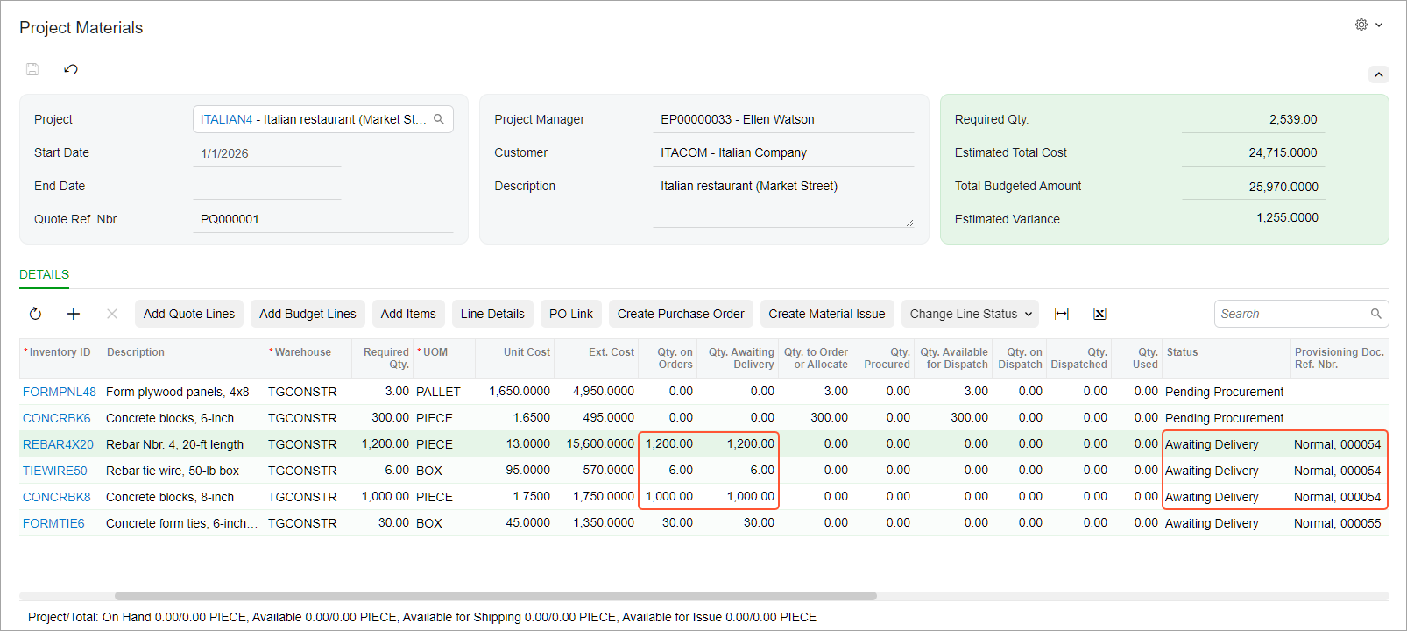Click the Save icon in the toolbar
Image resolution: width=1407 pixels, height=631 pixels.
coord(32,69)
